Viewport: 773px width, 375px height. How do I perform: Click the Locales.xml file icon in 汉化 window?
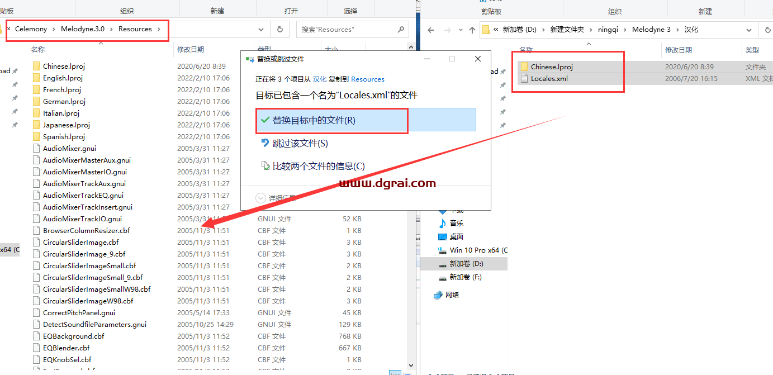(x=524, y=78)
